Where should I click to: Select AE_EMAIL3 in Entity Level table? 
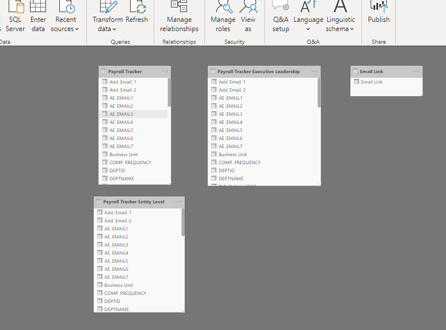pos(138,245)
